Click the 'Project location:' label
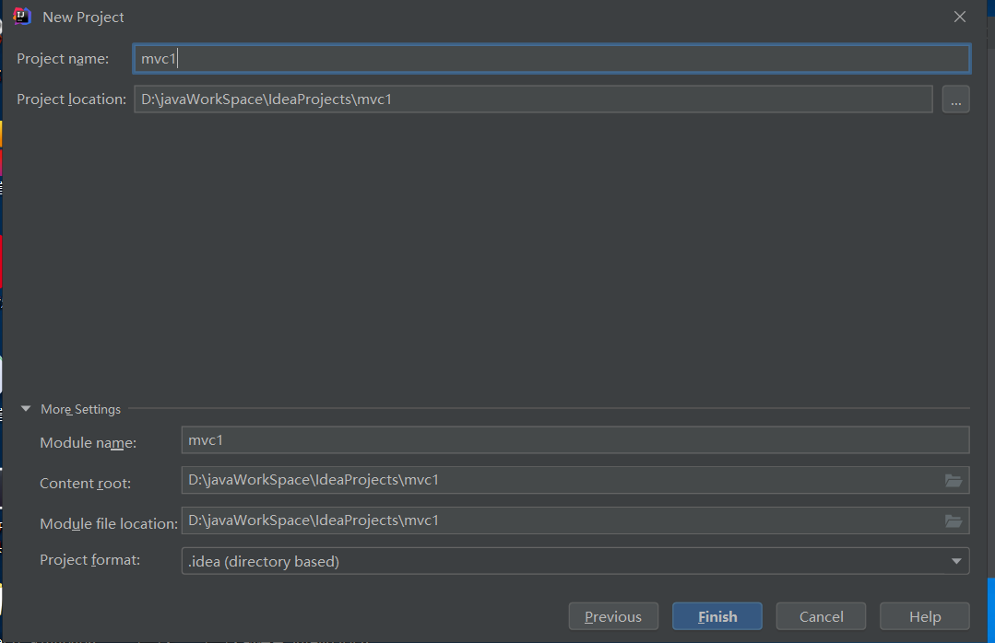Viewport: 995px width, 643px height. (x=72, y=99)
